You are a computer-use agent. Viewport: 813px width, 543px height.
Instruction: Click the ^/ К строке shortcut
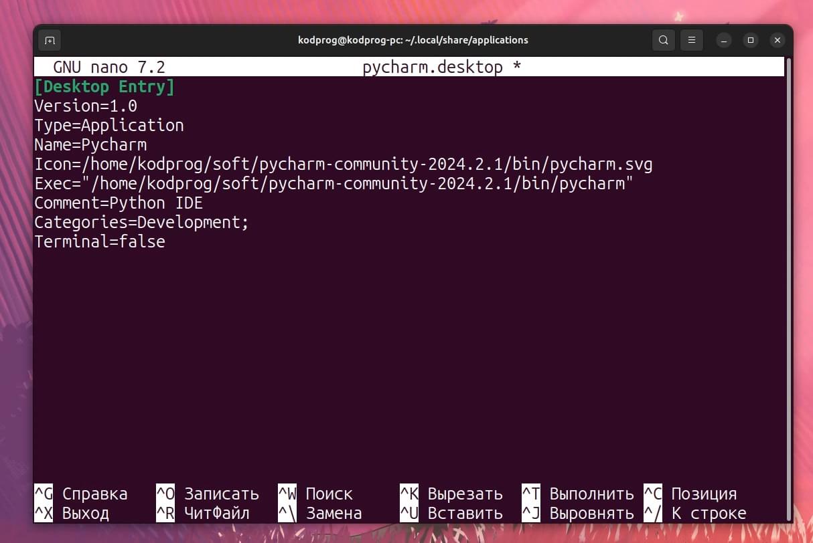tap(695, 514)
